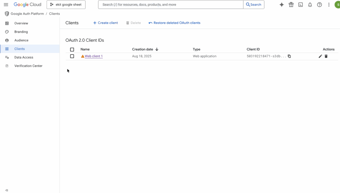Image resolution: width=340 pixels, height=193 pixels.
Task: Collapse the left sidebar navigation
Action: 7,190
